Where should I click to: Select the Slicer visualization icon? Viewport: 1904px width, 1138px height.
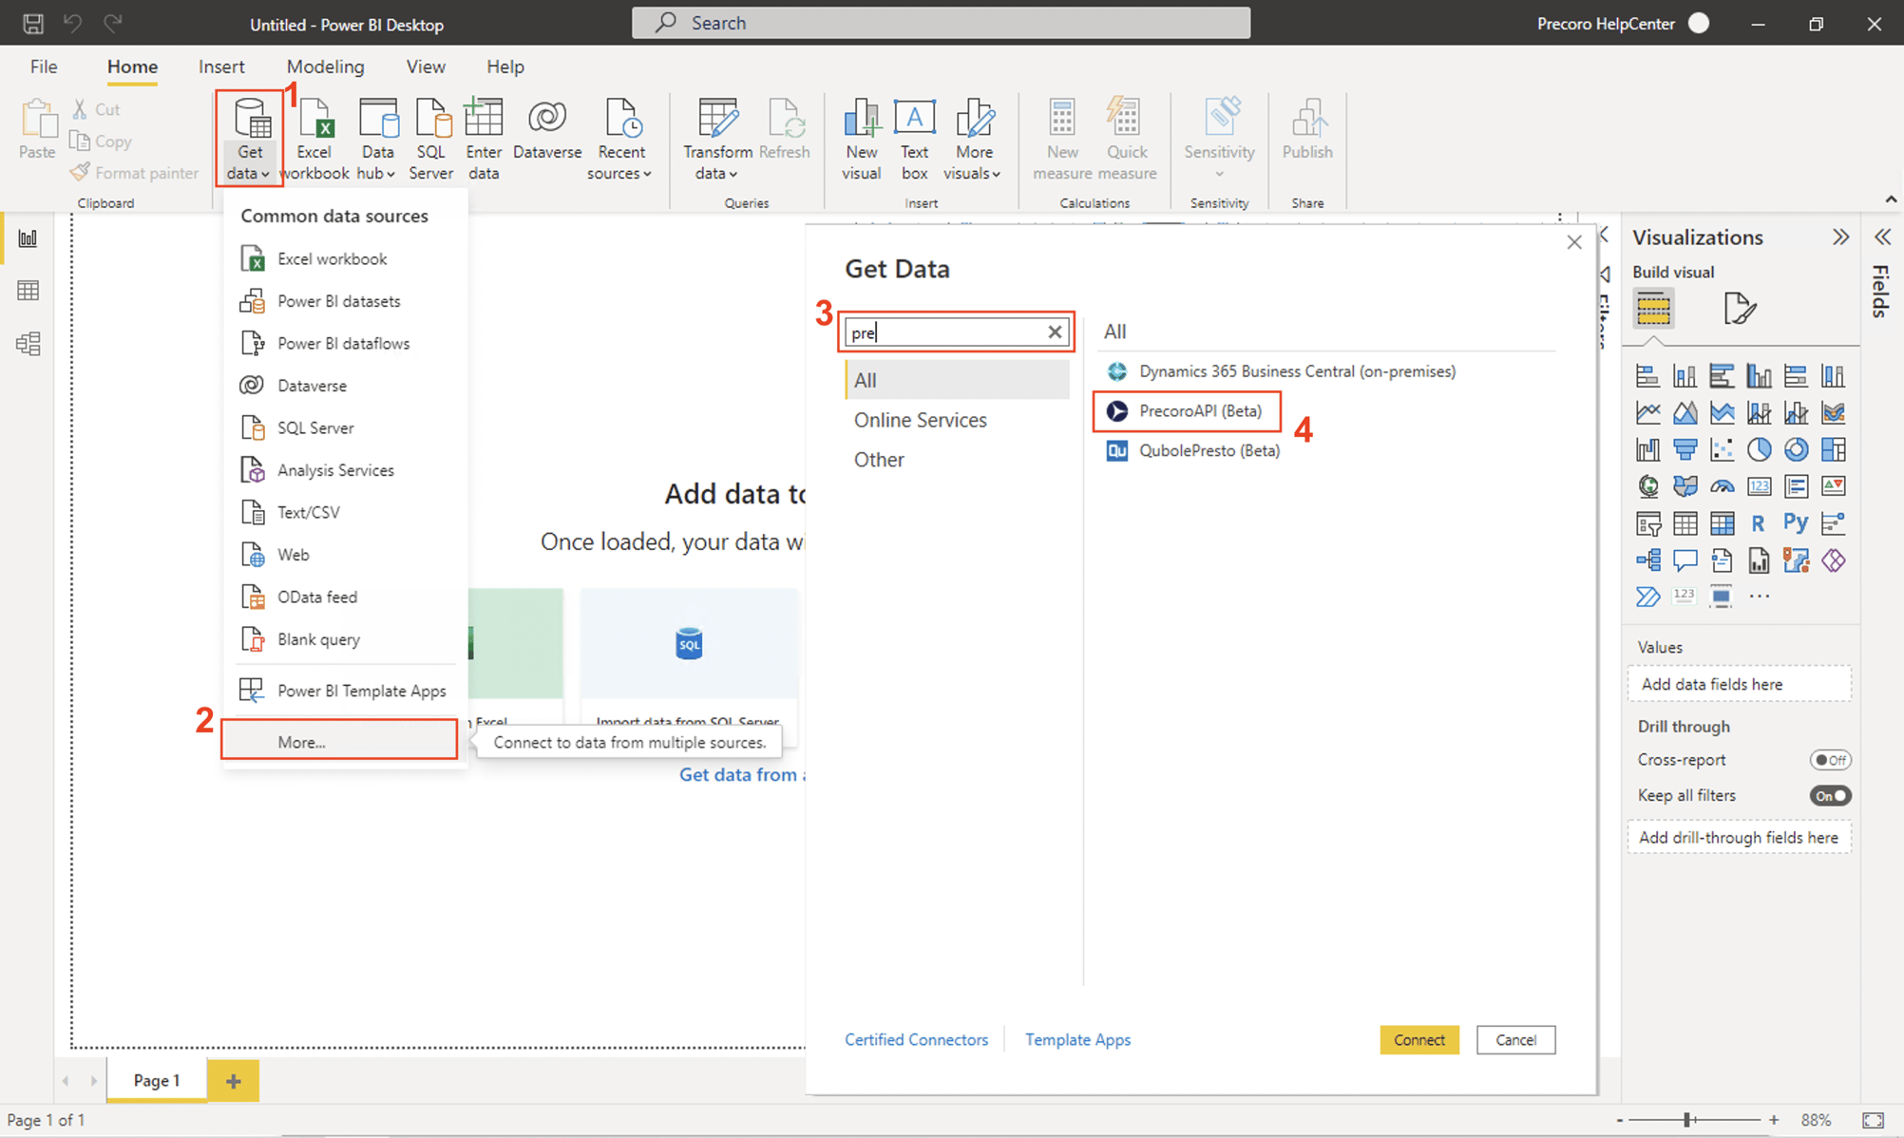coord(1649,523)
